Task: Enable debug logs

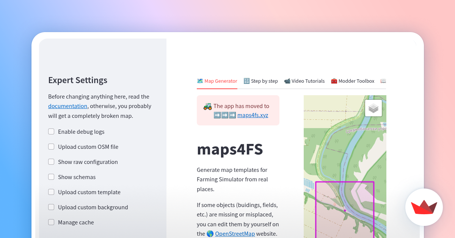Action: pos(51,131)
